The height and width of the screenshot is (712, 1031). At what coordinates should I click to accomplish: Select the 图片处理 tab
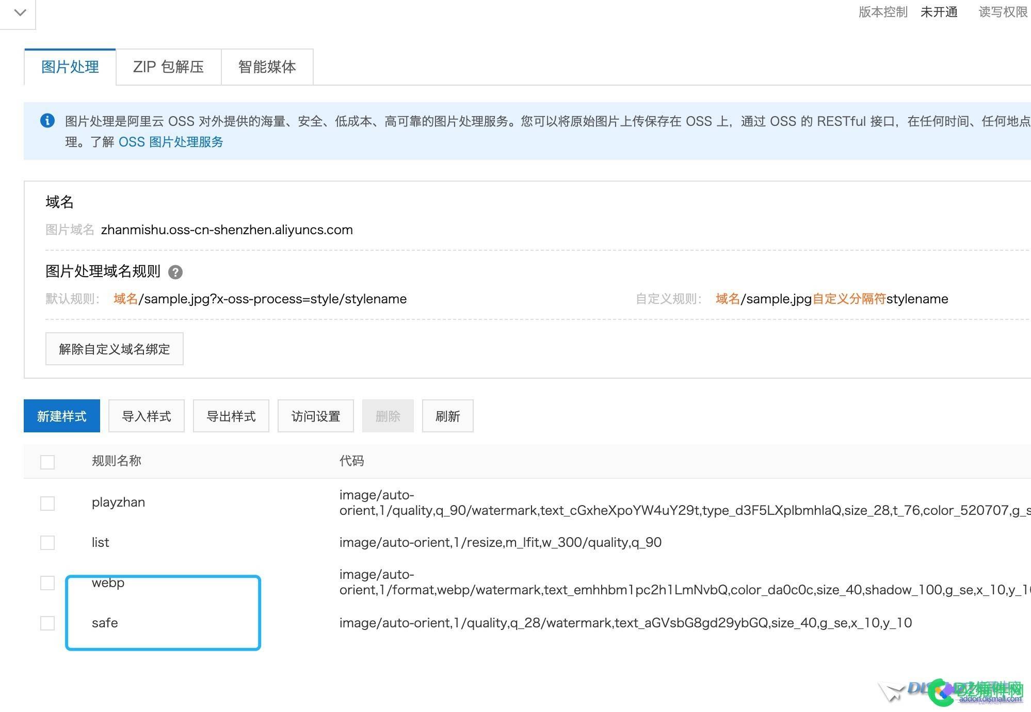70,67
